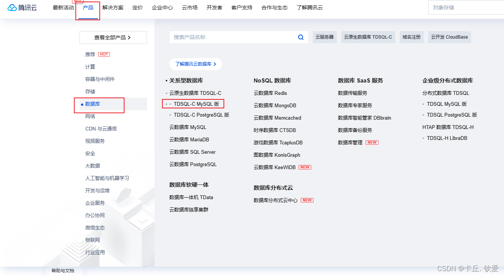Screen dimensions: 504x276
Task: Click the Tencent Cloud logo
Action: tap(22, 7)
